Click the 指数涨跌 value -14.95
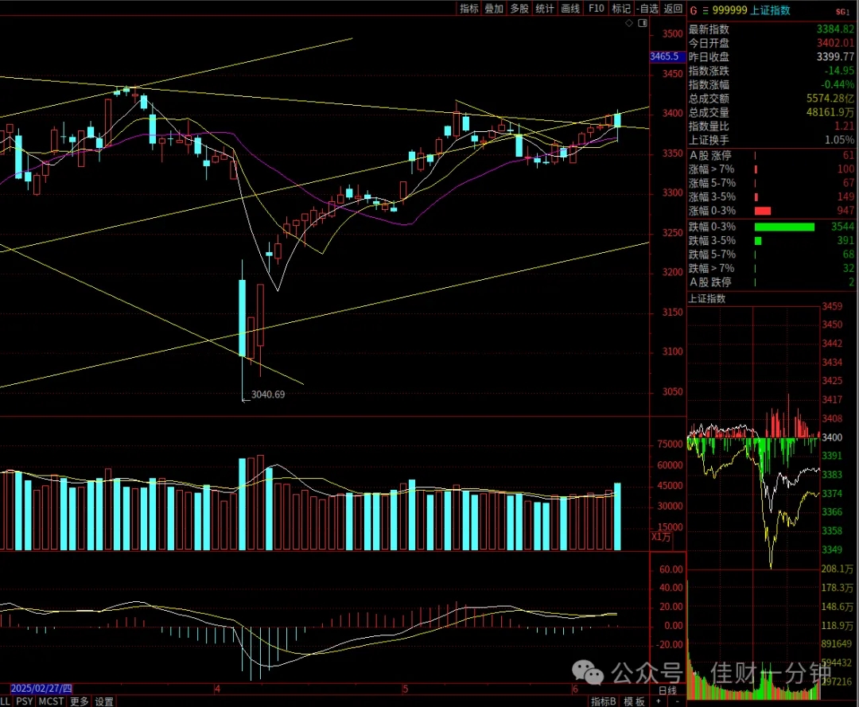859x707 pixels. click(x=839, y=71)
